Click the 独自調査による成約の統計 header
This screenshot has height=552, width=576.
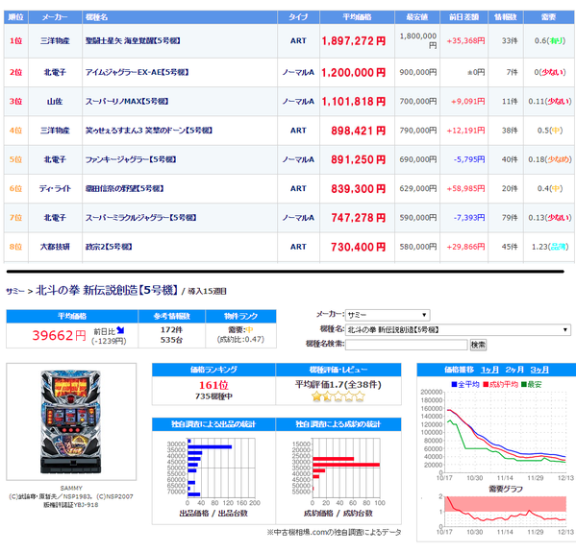coord(338,424)
